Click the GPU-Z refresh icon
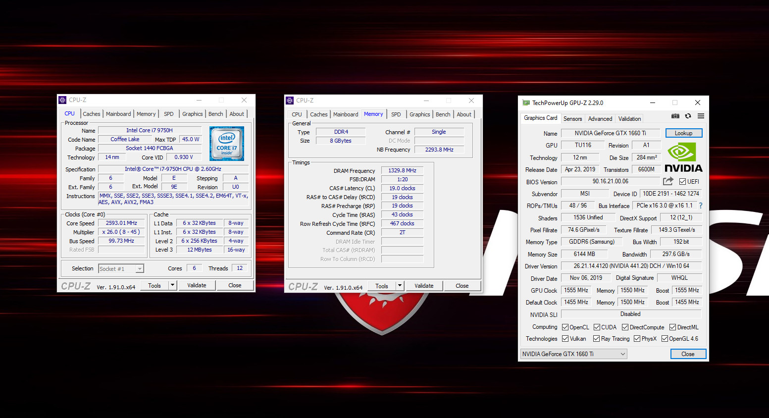Image resolution: width=769 pixels, height=418 pixels. (x=688, y=116)
